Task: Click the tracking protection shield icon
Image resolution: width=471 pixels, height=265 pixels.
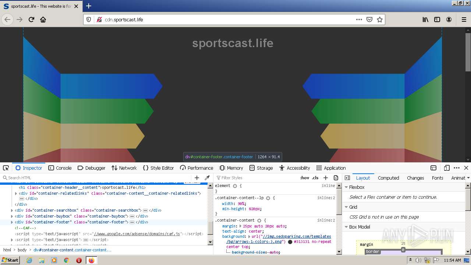Action: point(89,20)
